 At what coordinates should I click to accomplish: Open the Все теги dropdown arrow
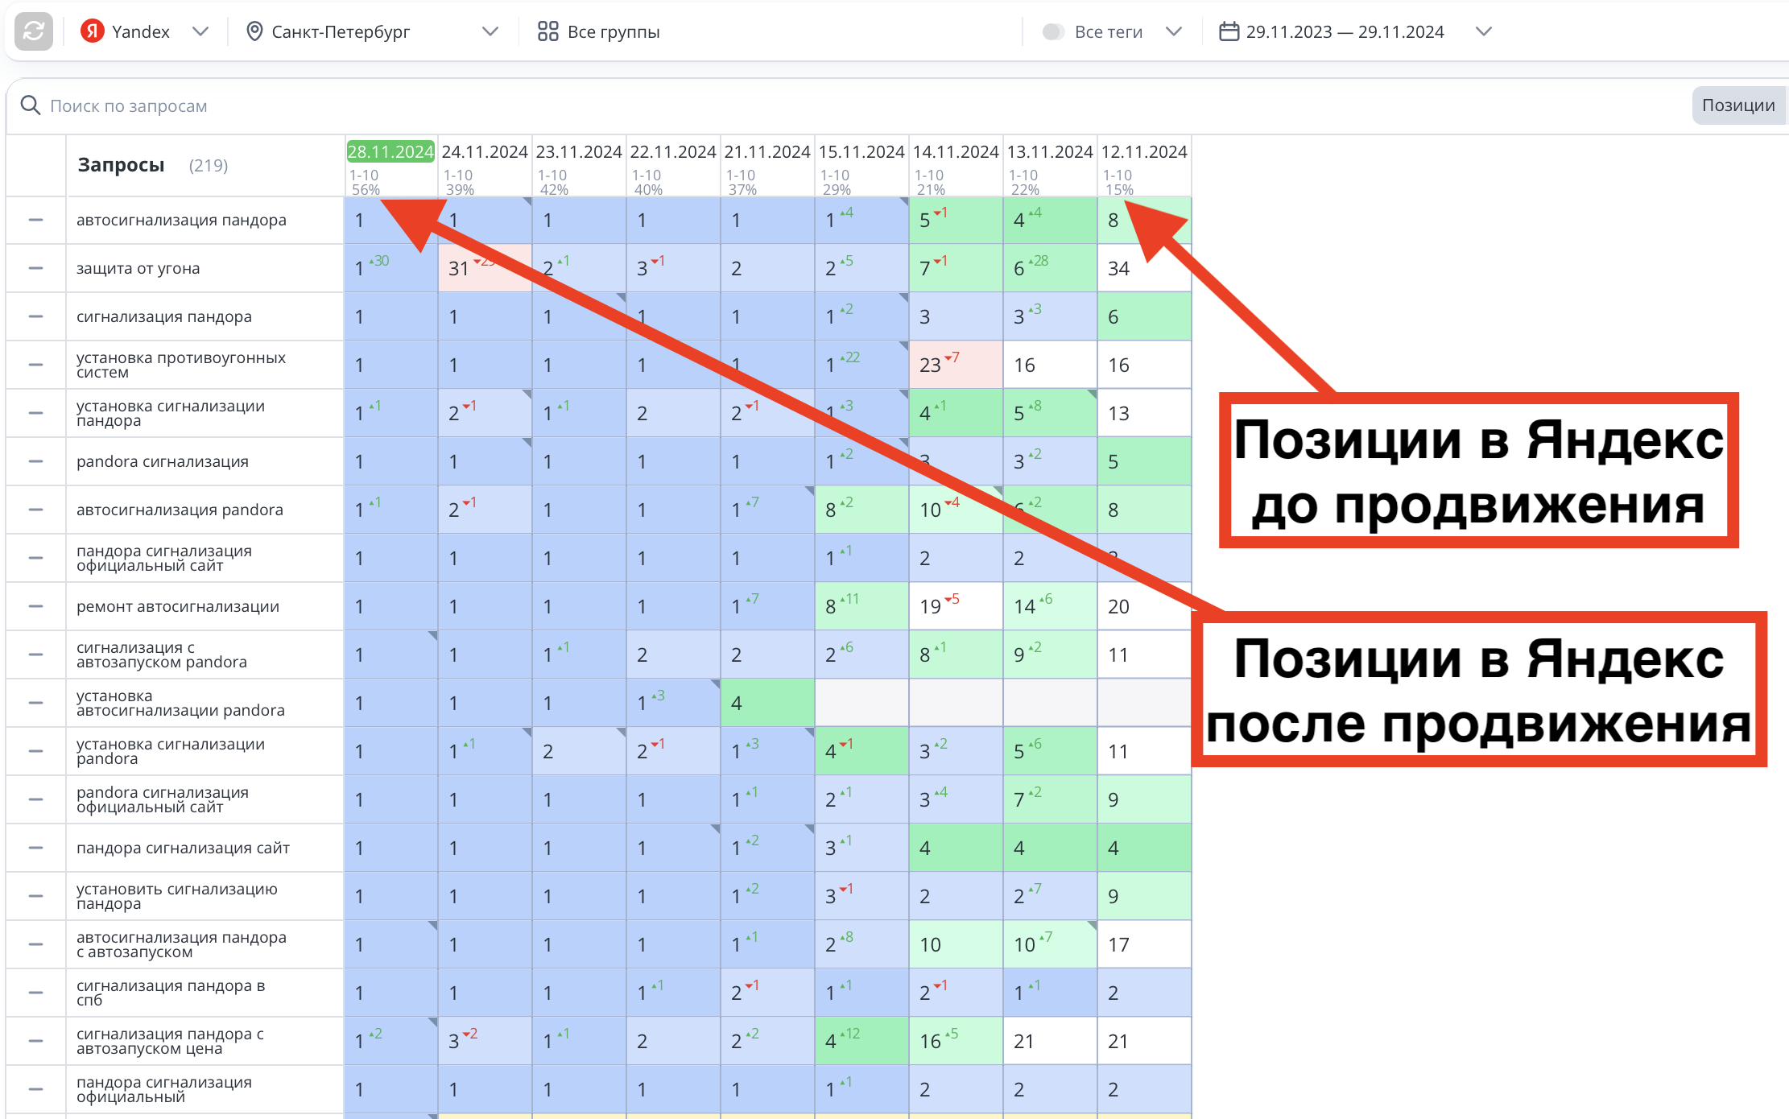(1174, 31)
